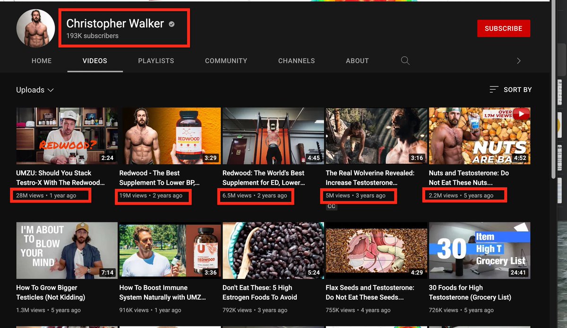The width and height of the screenshot is (567, 328).
Task: Open the Sort By menu
Action: point(510,90)
